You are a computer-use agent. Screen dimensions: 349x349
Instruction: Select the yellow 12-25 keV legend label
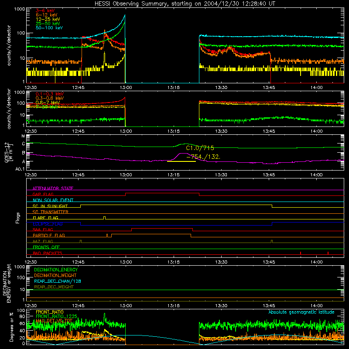point(48,19)
